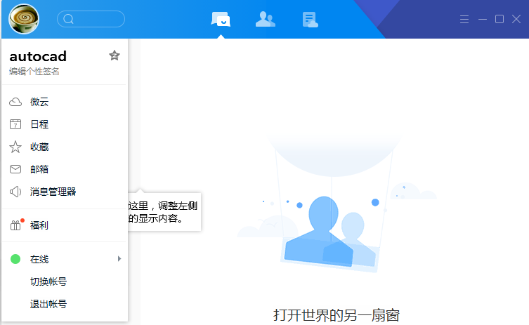Click the speaker icon for 消息管理器

coord(15,192)
